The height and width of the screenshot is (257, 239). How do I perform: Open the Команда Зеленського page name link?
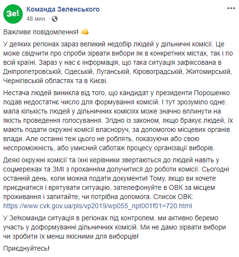tap(63, 9)
